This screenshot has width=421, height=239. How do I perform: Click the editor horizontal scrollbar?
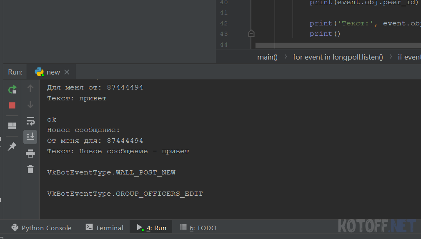click(338, 45)
